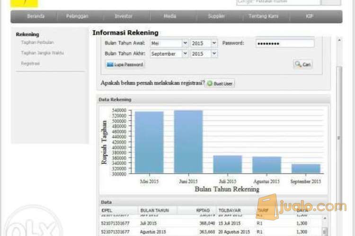Image resolution: width=355 pixels, height=236 pixels.
Task: Click the 363,660 RPTAG cell
Action: point(207,232)
